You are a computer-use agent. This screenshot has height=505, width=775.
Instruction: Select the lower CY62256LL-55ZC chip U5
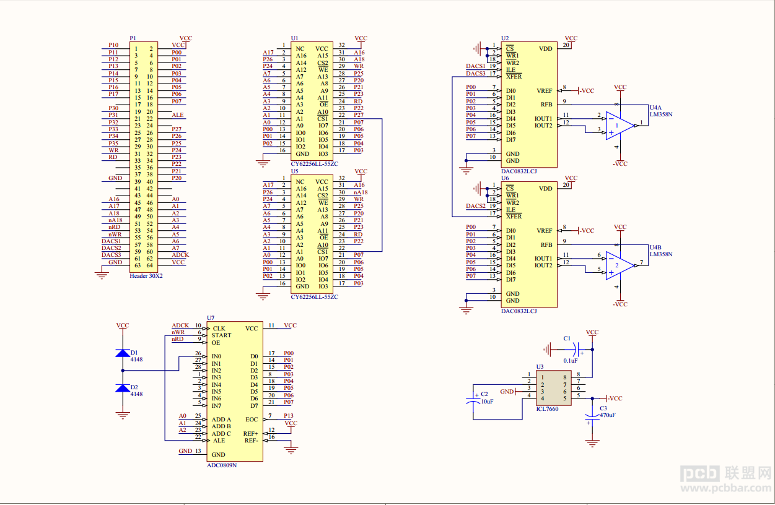tap(312, 235)
